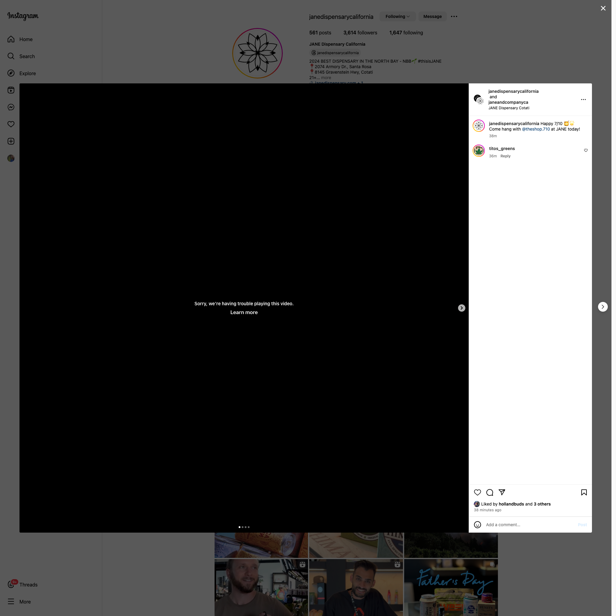This screenshot has width=616, height=616.
Task: Click the Instagram logo
Action: (x=23, y=16)
